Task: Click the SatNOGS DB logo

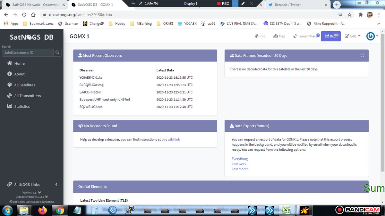Action: tap(31, 37)
